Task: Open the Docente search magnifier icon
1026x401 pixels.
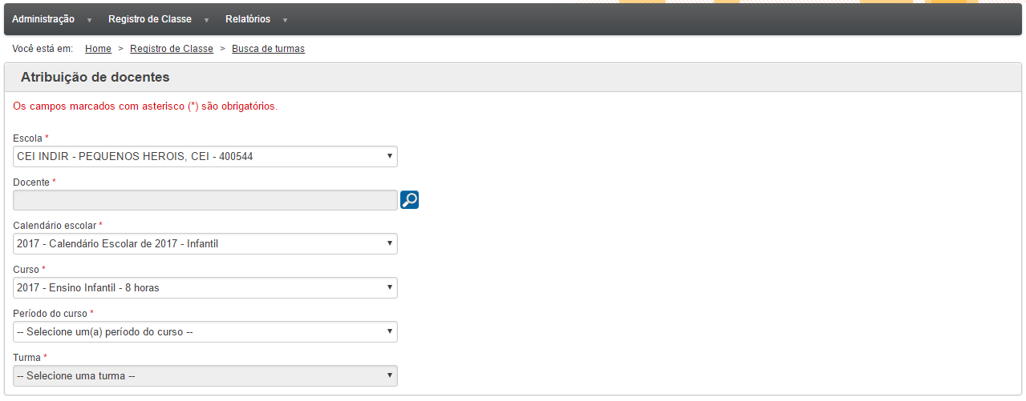Action: 409,200
